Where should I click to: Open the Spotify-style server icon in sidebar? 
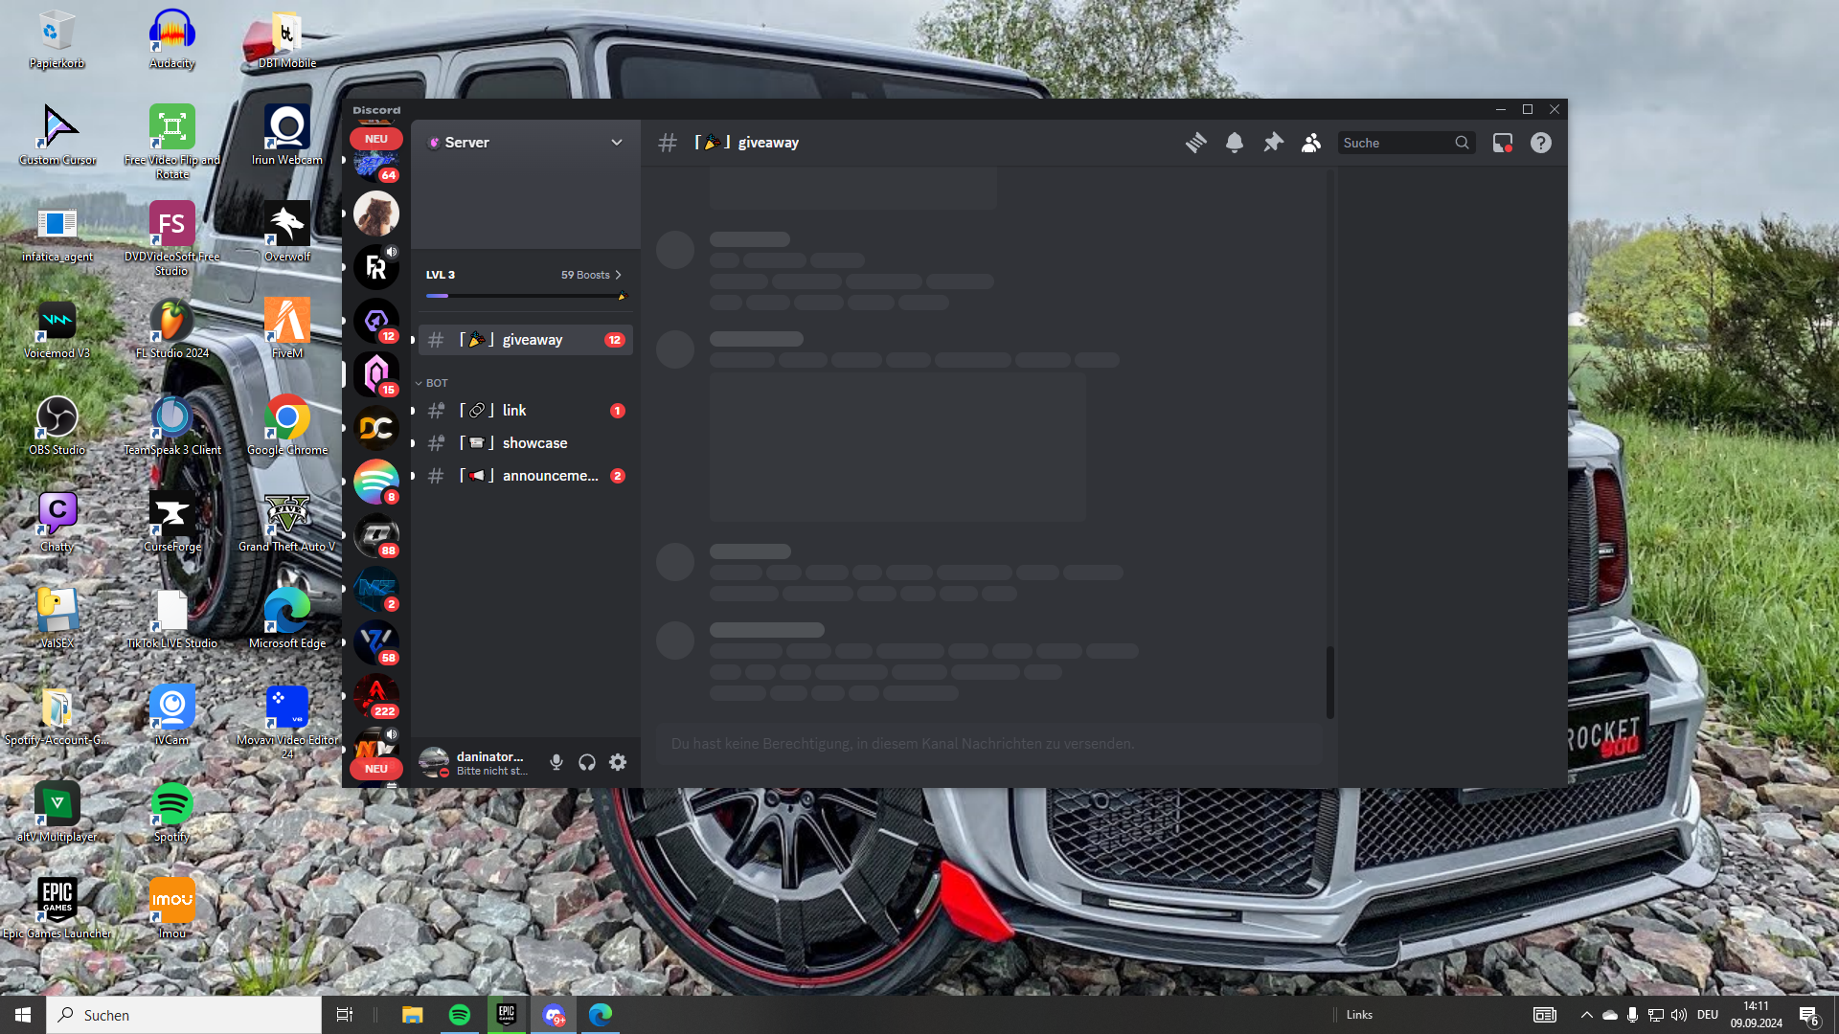pyautogui.click(x=375, y=482)
